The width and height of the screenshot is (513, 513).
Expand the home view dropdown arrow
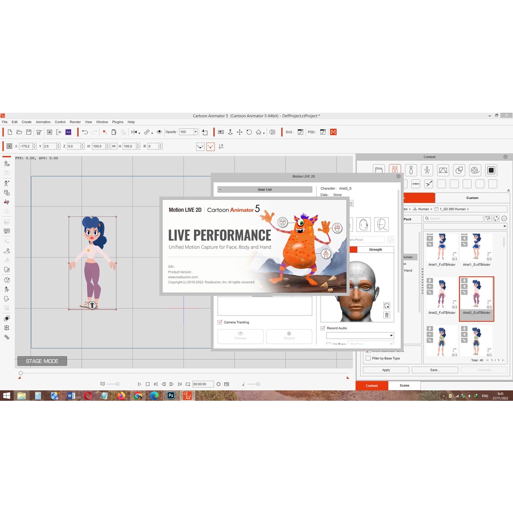pyautogui.click(x=264, y=133)
